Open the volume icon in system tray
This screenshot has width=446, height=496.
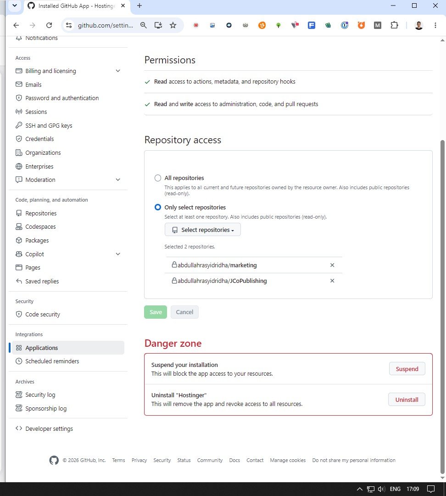(x=381, y=489)
